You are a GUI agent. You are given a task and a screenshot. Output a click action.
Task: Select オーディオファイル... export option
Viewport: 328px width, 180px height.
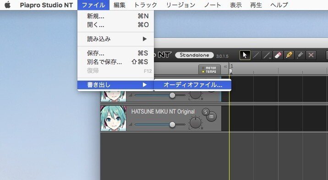pos(193,85)
